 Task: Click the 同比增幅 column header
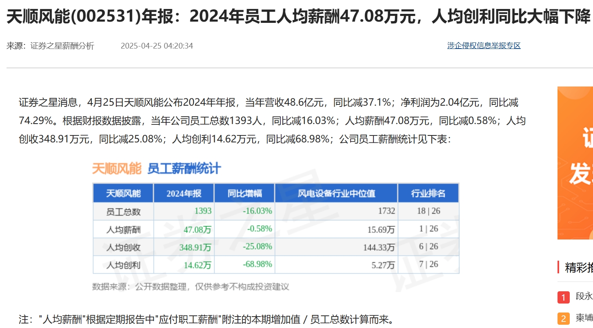[x=244, y=193]
